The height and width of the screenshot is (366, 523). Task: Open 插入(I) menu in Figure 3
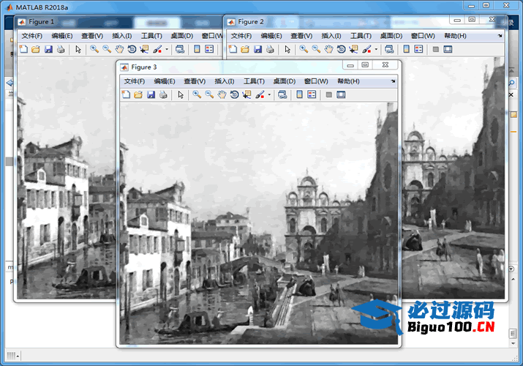pyautogui.click(x=224, y=81)
